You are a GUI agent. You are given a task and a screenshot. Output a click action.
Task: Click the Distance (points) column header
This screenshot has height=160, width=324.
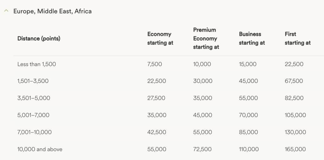click(39, 38)
